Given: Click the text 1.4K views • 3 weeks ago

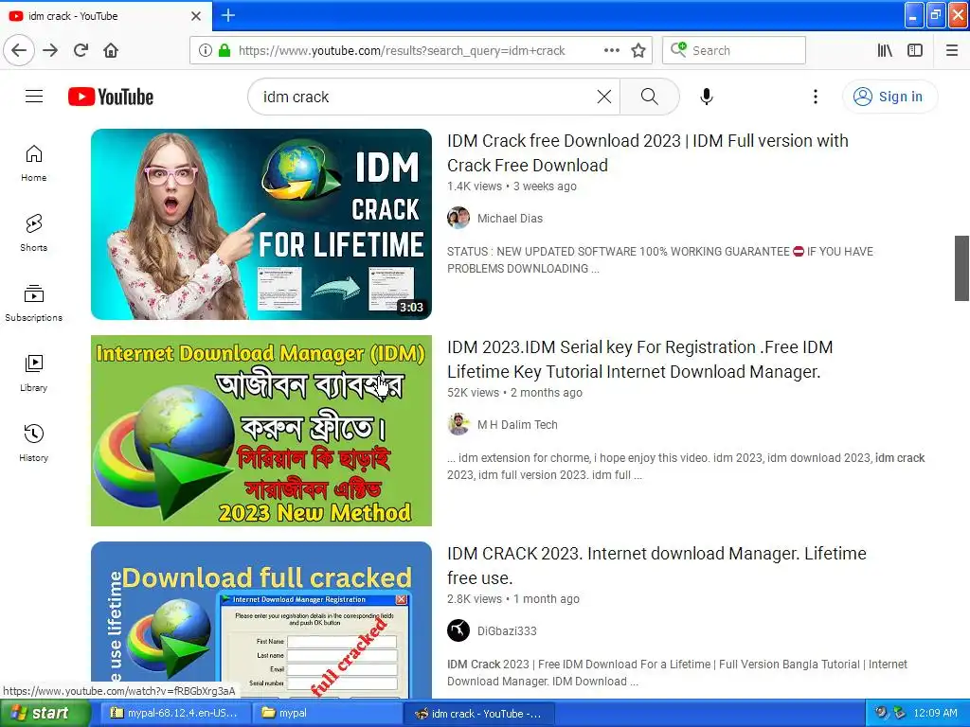Looking at the screenshot, I should 512,186.
